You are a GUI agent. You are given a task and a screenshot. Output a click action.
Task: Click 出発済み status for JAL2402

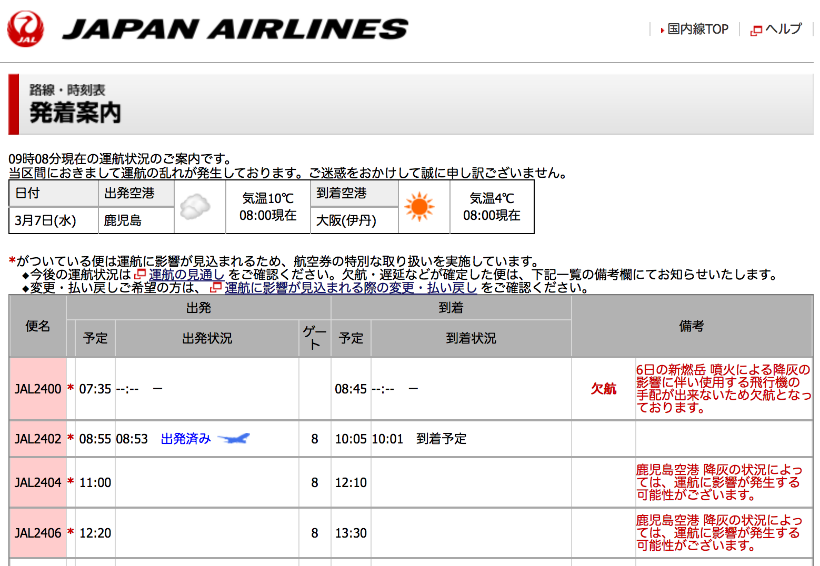(186, 439)
